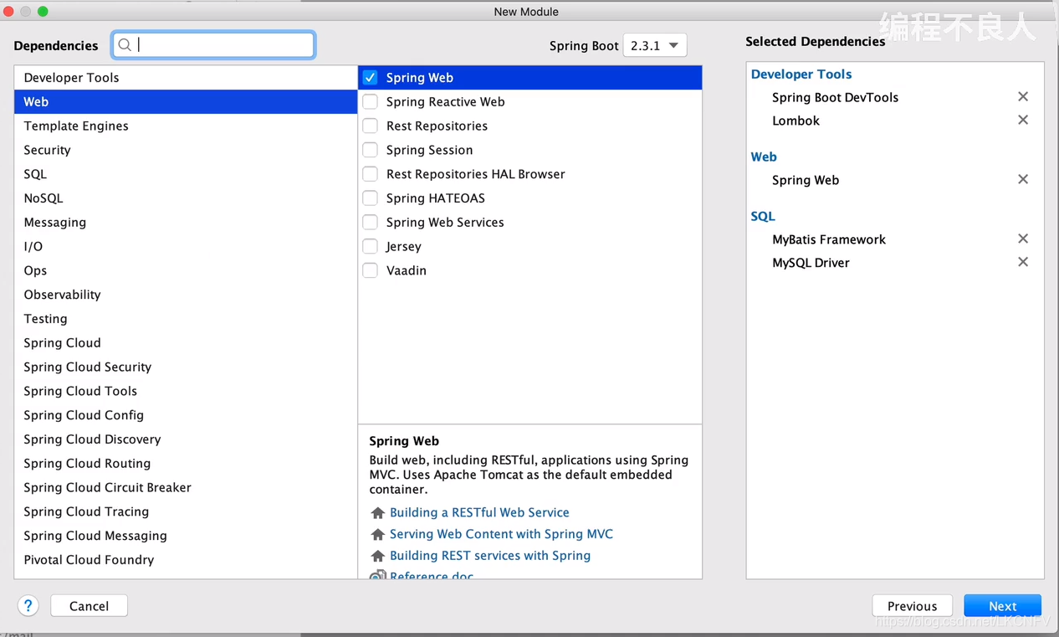Viewport: 1059px width, 637px height.
Task: Click the search magnifier icon
Action: coord(125,45)
